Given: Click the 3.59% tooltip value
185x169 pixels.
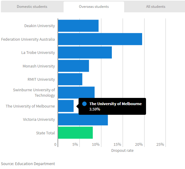Looking at the screenshot, I should point(95,109).
